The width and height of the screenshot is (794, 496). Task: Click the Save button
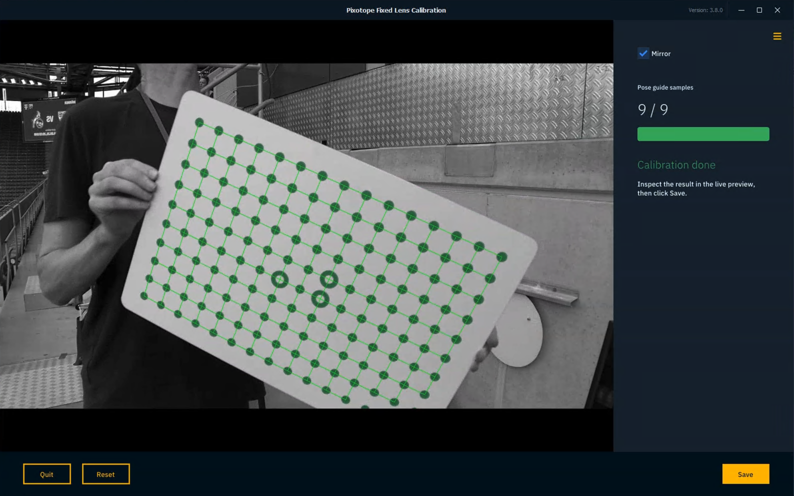745,474
